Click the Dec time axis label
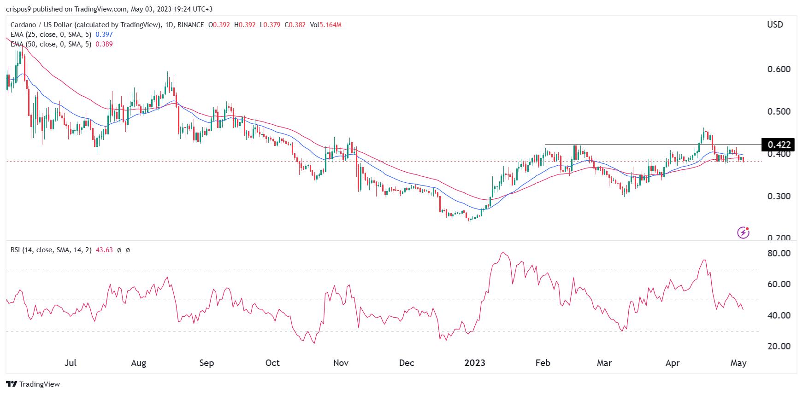Viewport: 803px width, 394px height. (x=407, y=363)
